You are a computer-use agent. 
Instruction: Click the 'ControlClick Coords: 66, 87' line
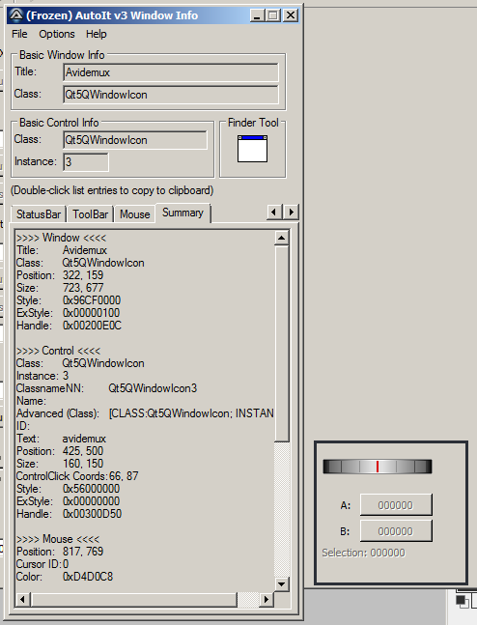tap(77, 476)
